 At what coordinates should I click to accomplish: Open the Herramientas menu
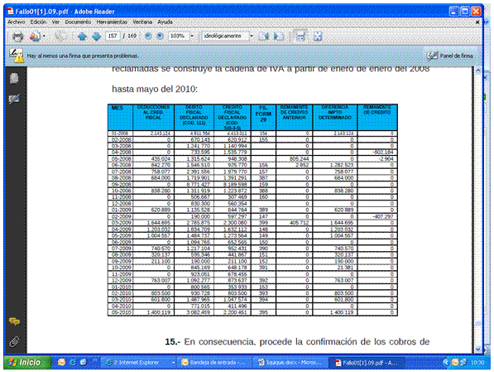click(112, 22)
